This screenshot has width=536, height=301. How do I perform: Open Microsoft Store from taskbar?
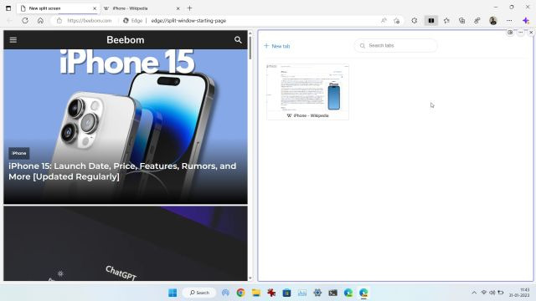286,293
